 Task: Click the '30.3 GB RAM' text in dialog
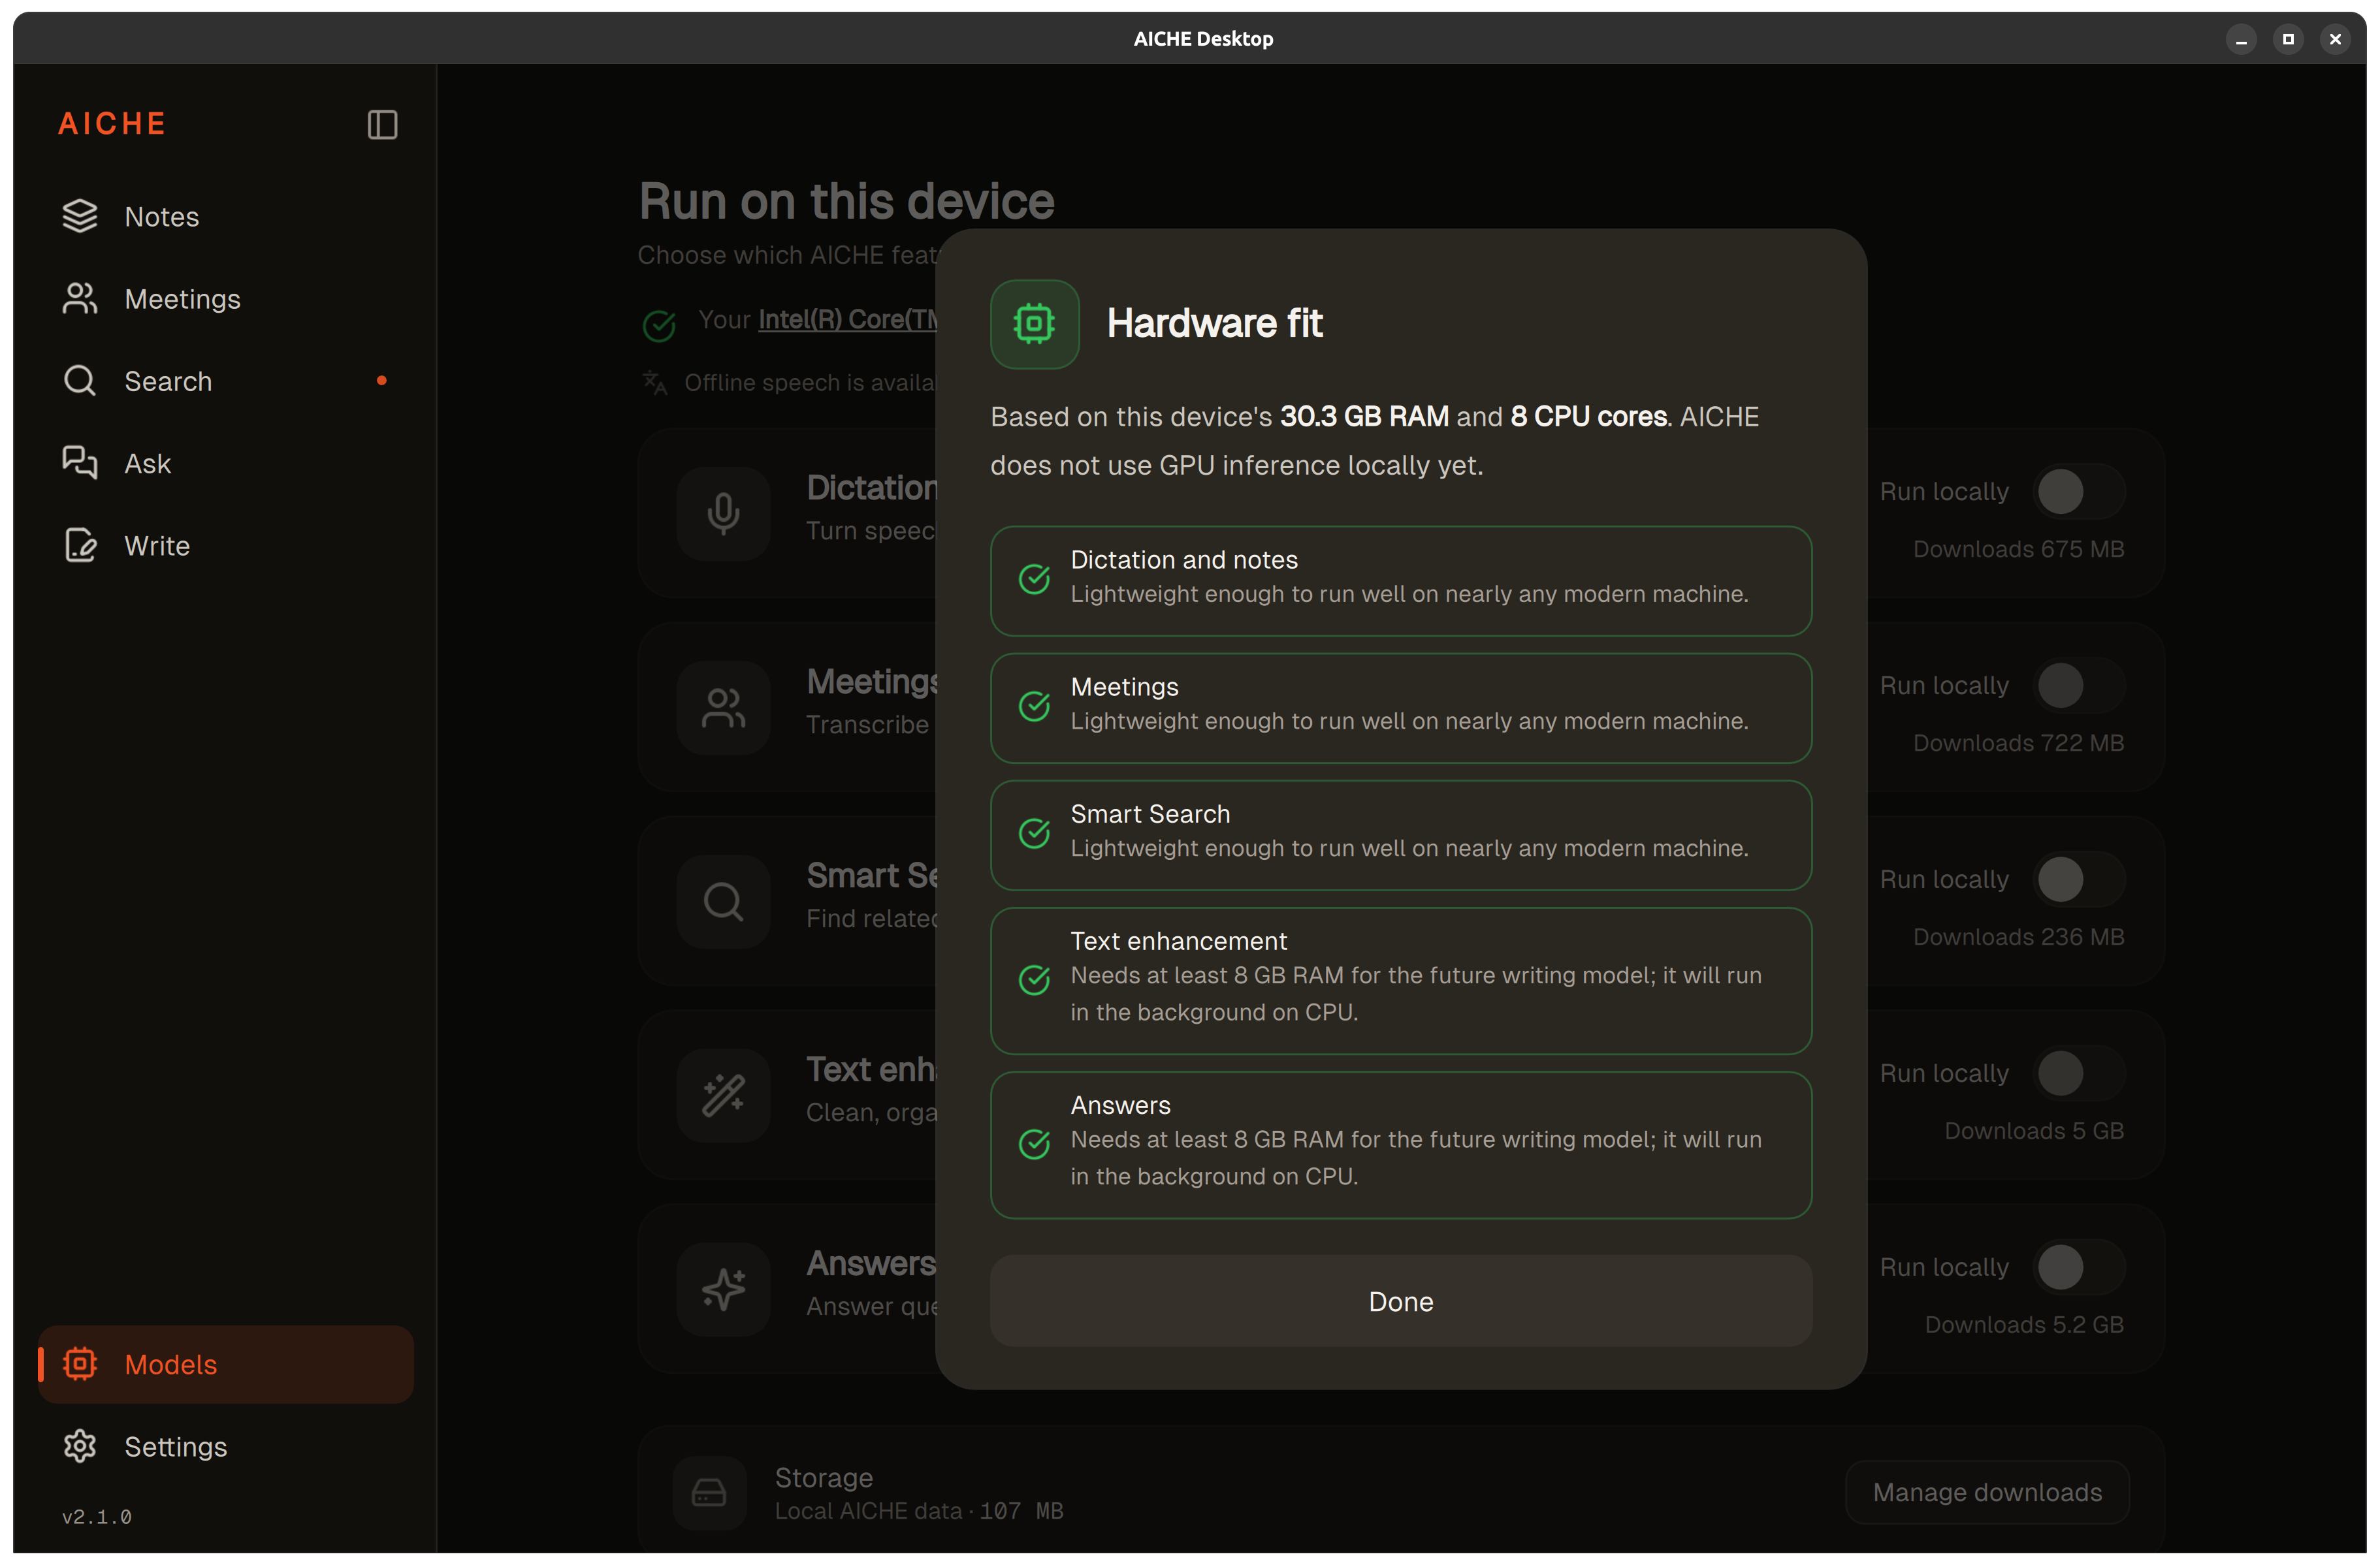1364,416
